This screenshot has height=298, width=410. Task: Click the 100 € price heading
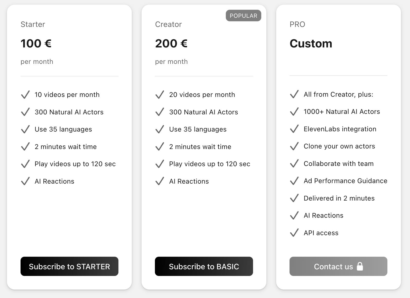[x=36, y=43]
